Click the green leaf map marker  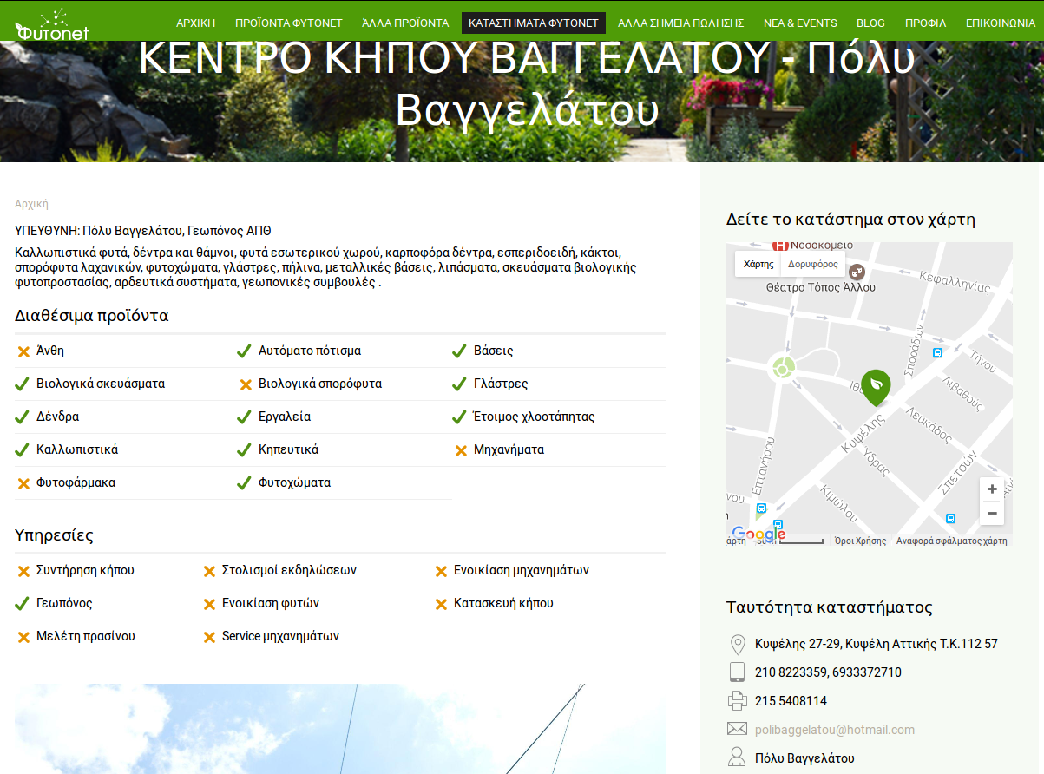[x=876, y=385]
